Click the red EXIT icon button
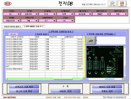Image resolution: width=131 pixels, height=99 pixels. (x=122, y=4)
